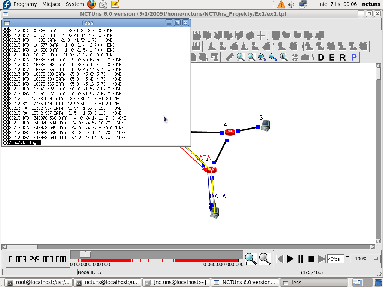Click the canvas scroll-right arrow
Image resolution: width=383 pixels, height=287 pixels.
click(x=373, y=247)
